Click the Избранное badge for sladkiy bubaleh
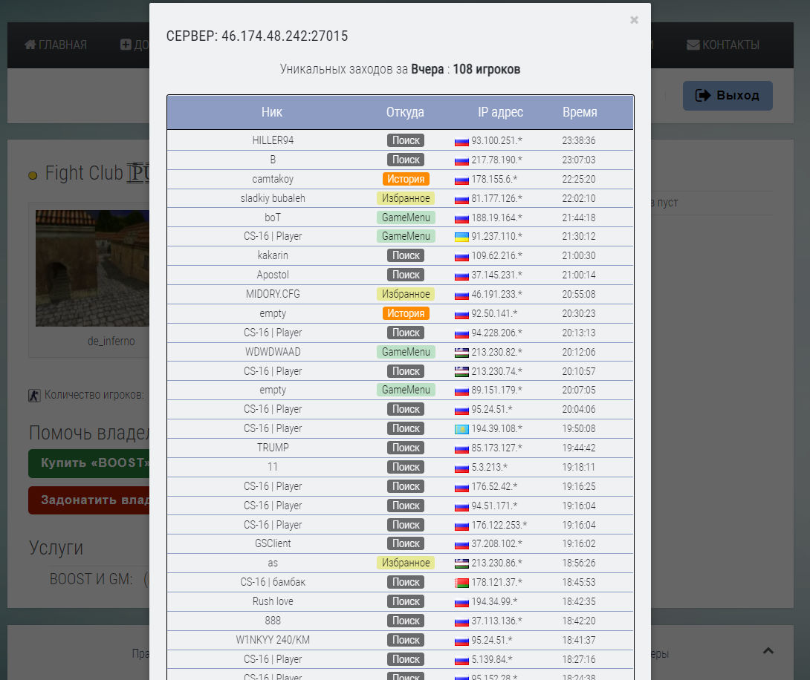This screenshot has width=810, height=680. click(x=406, y=198)
